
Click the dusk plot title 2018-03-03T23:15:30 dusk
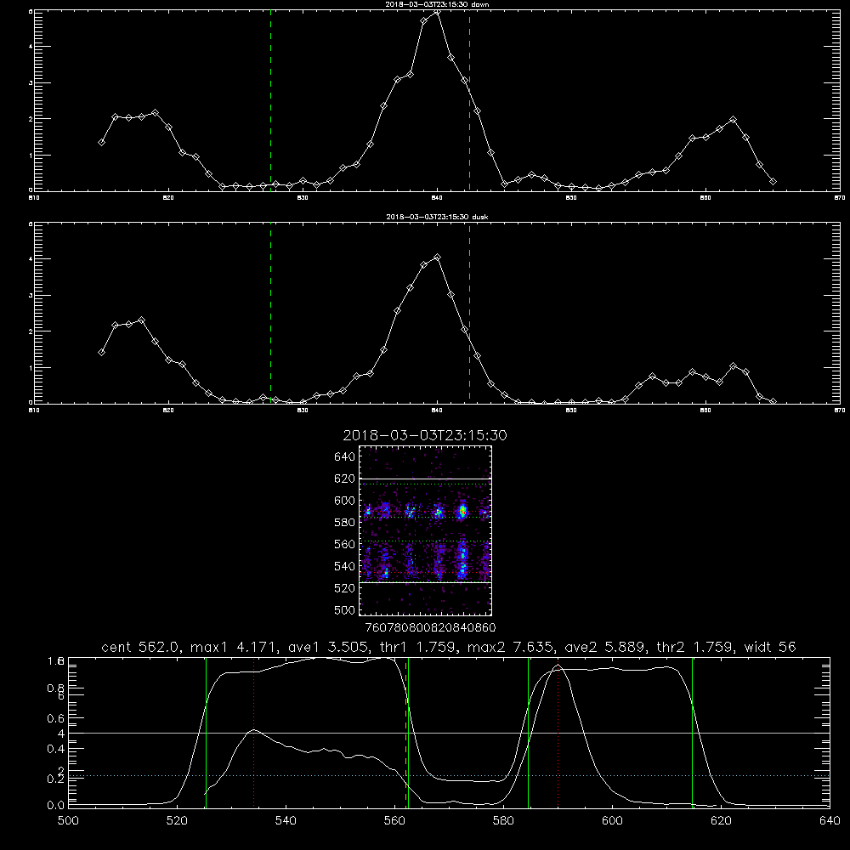(x=437, y=217)
